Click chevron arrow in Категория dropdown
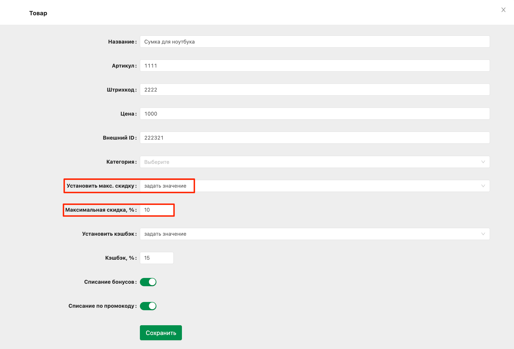This screenshot has height=349, width=514. 483,162
